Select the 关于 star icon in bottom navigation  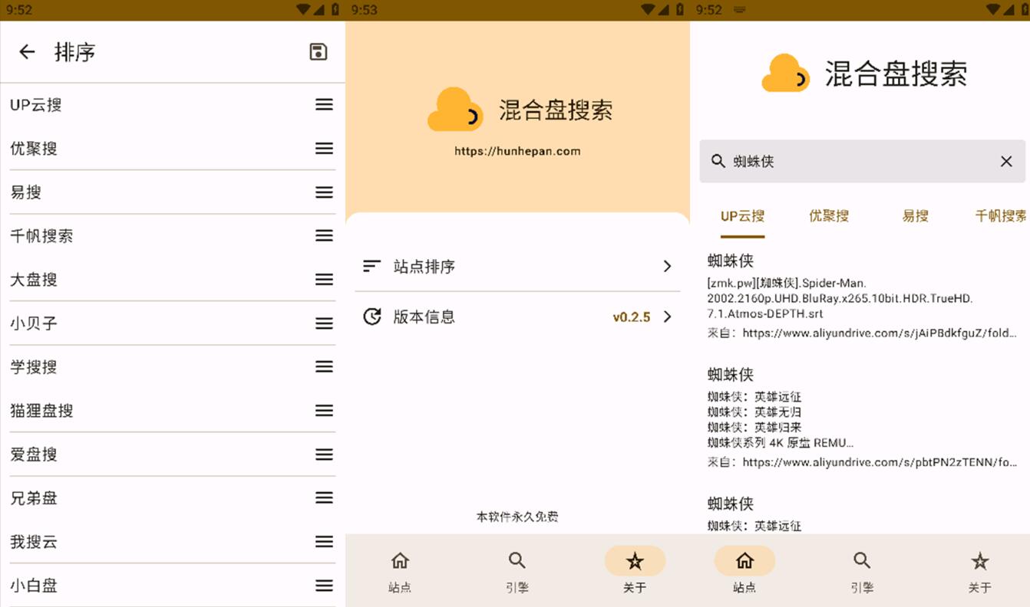click(635, 560)
